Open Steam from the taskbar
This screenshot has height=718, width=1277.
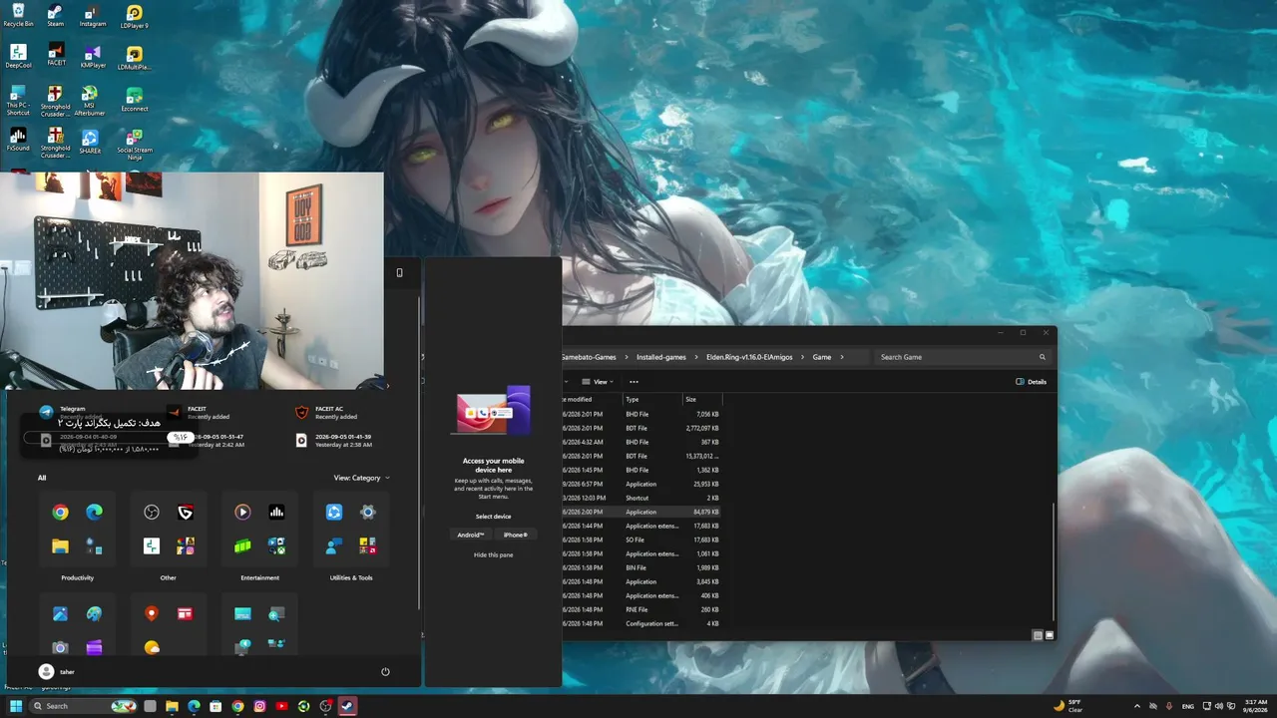347,706
